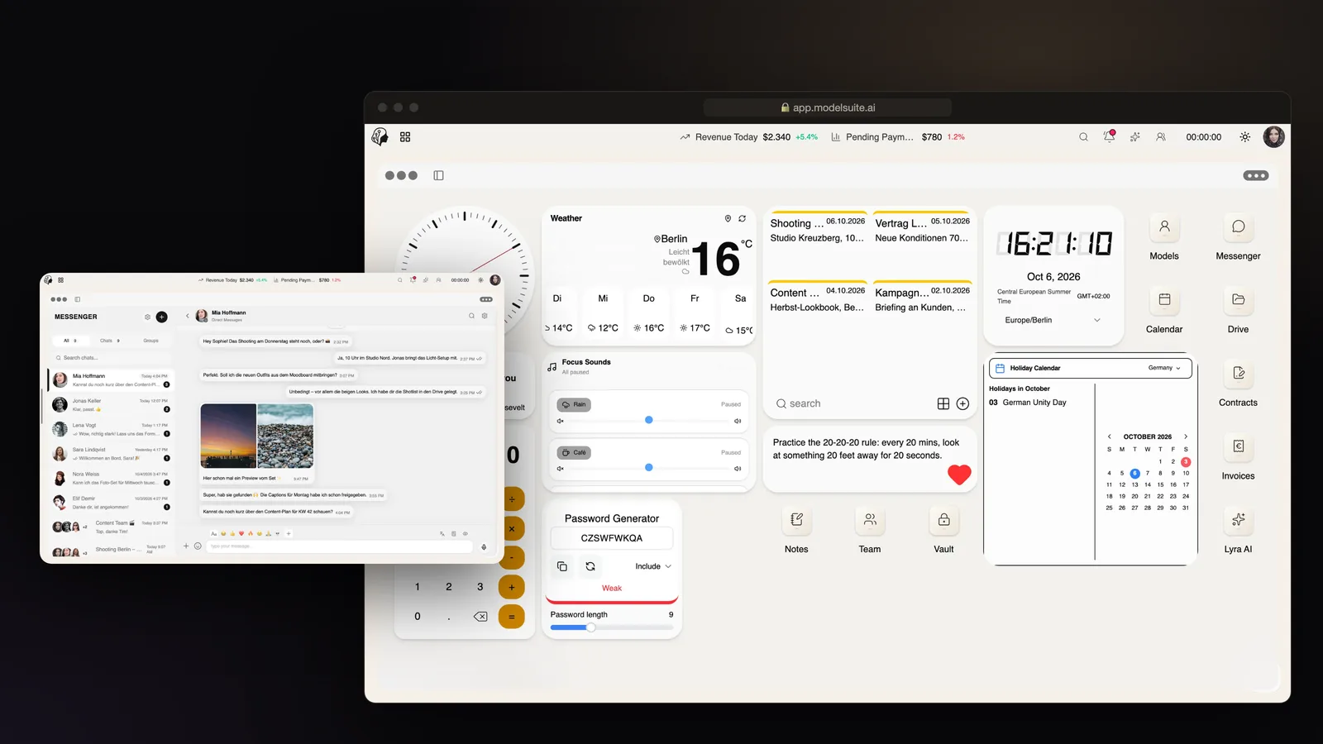Refresh the Weather widget
1323x744 pixels.
click(x=742, y=218)
